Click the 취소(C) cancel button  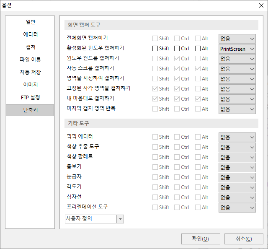244,239
